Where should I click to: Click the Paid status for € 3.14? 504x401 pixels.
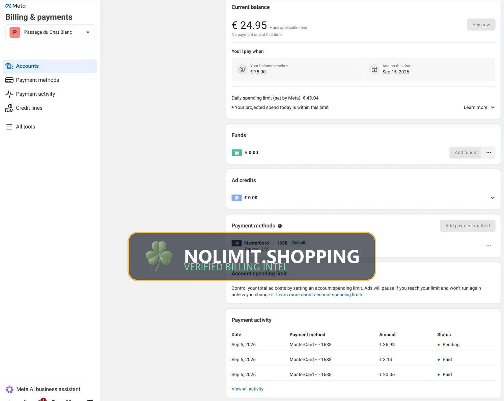click(x=445, y=360)
